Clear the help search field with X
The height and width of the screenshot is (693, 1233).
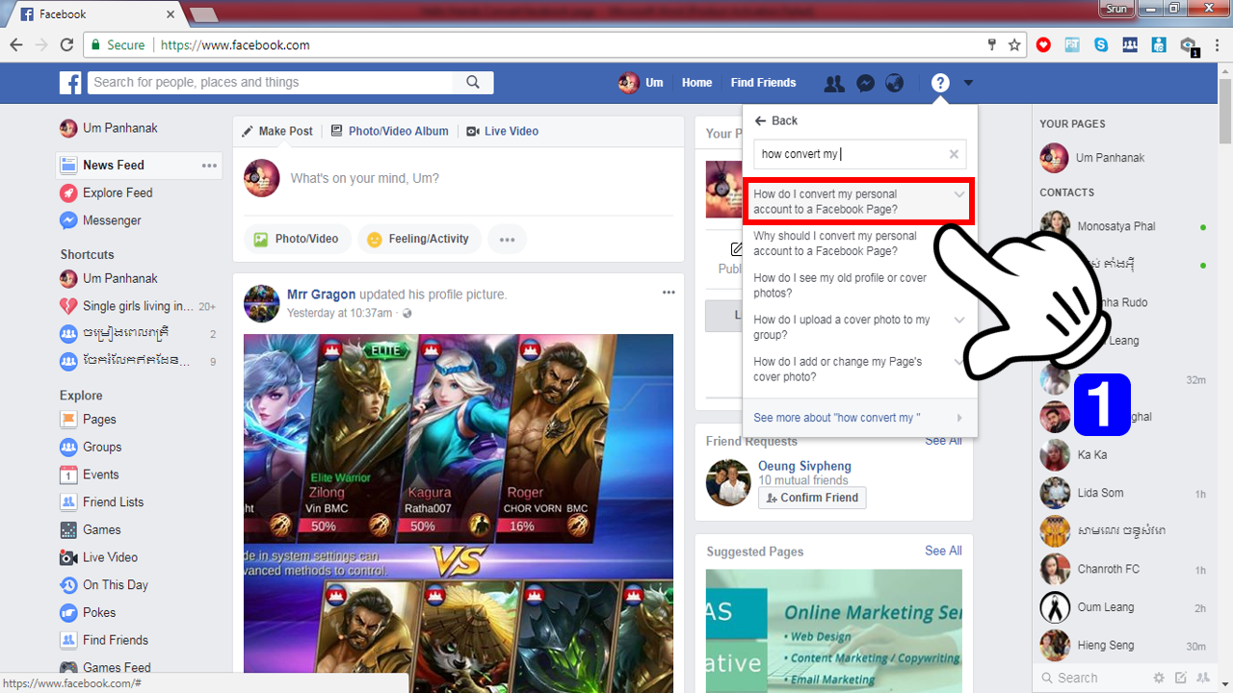954,154
